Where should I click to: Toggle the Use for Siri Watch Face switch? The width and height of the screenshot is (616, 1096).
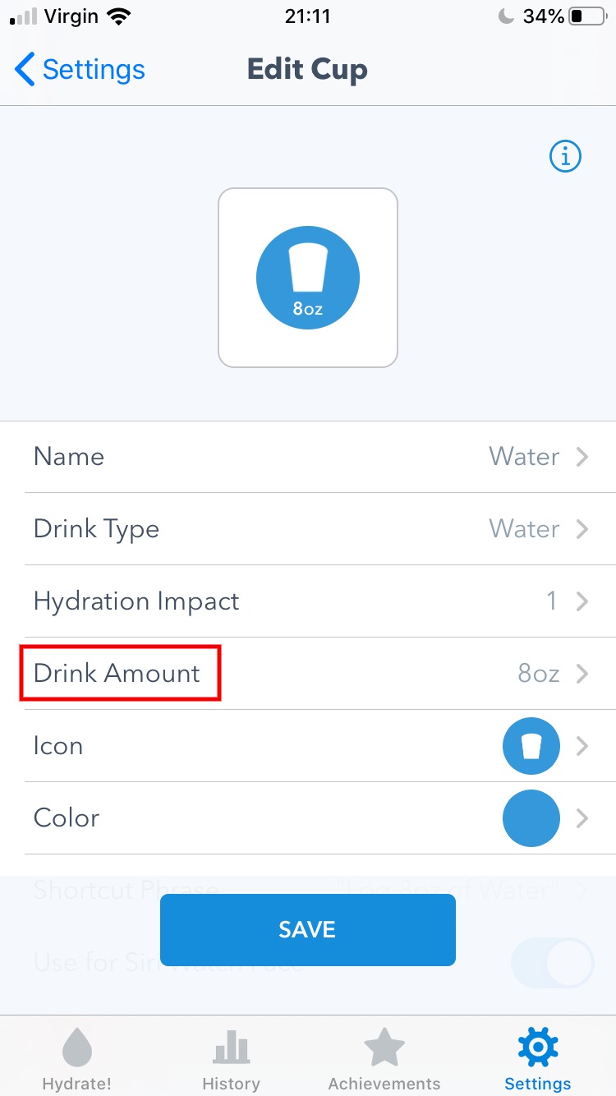[x=552, y=963]
